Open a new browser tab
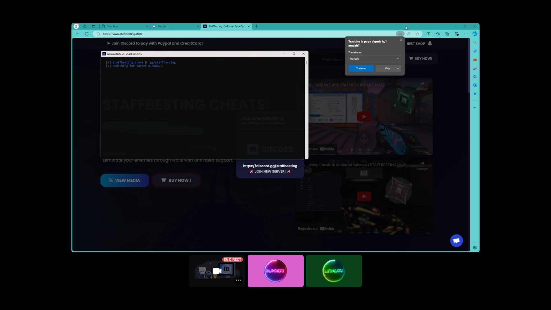 click(257, 26)
